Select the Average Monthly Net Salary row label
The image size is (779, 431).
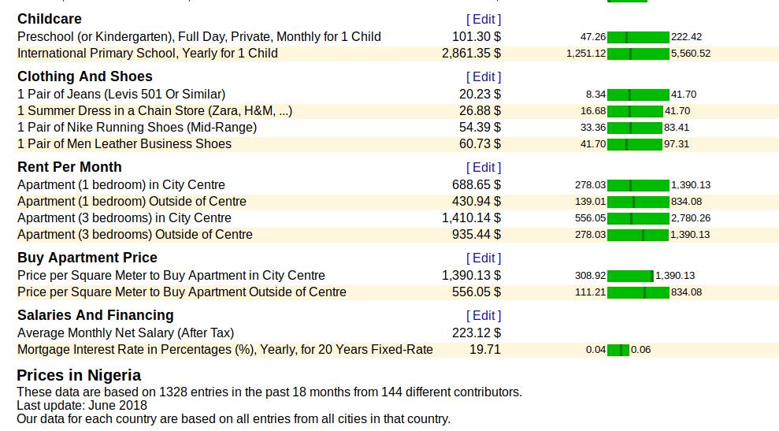point(125,333)
